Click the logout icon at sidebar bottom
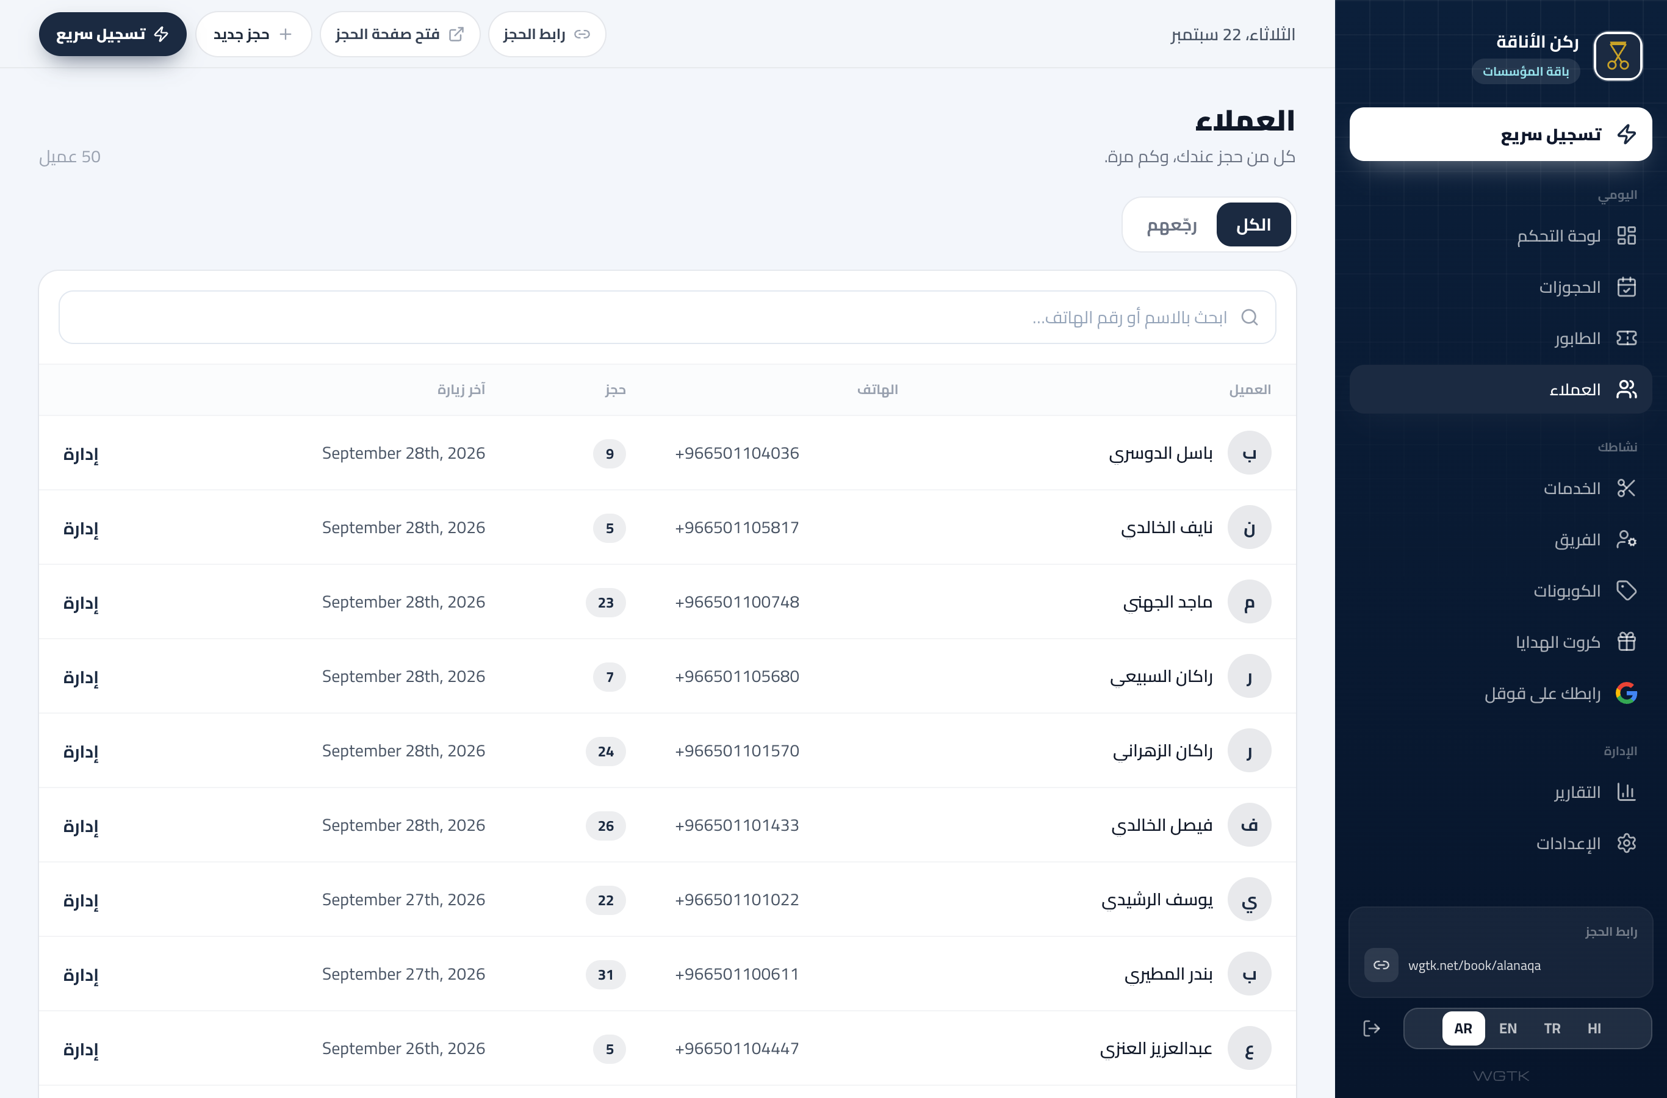The image size is (1667, 1098). (x=1372, y=1028)
